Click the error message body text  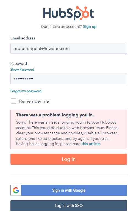click(67, 133)
